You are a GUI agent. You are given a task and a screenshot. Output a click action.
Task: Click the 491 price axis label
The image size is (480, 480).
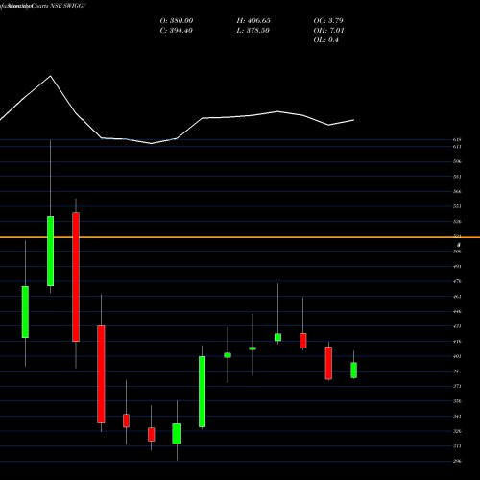coord(457,266)
